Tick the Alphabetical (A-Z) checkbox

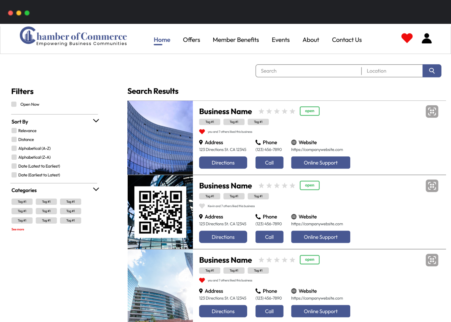tap(14, 148)
